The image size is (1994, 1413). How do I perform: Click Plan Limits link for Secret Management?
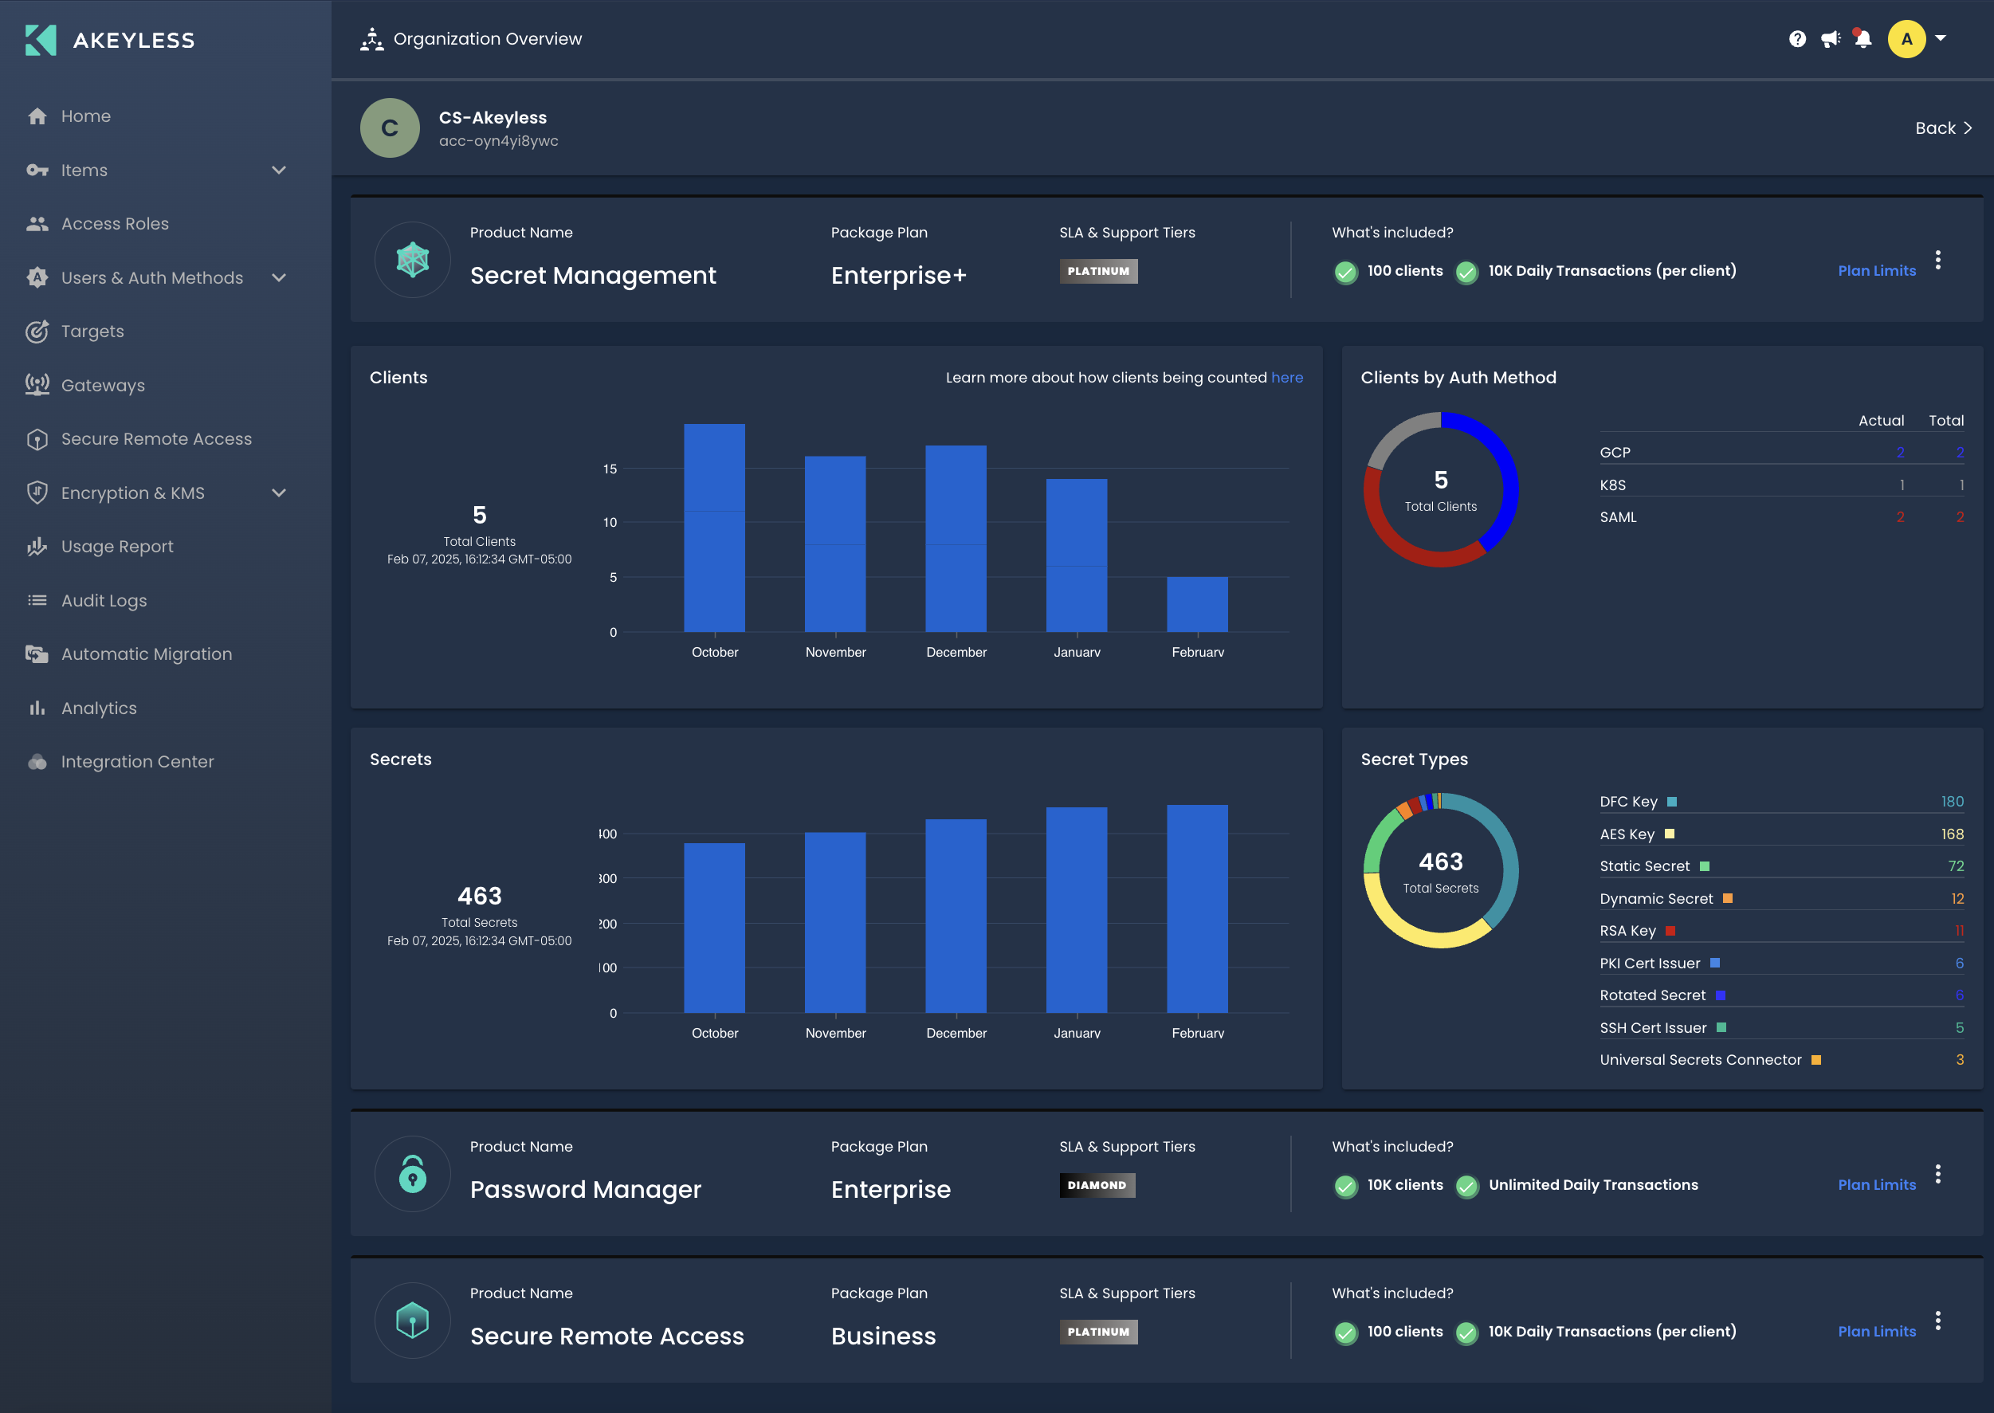coord(1876,271)
